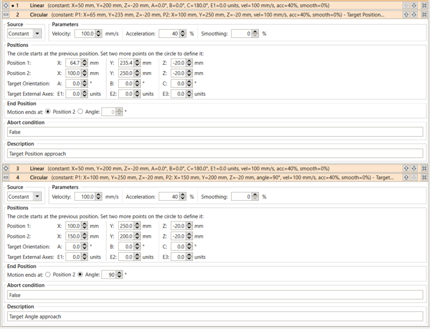
Task: Move instruction 4 Circular up
Action: pyautogui.click(x=406, y=178)
